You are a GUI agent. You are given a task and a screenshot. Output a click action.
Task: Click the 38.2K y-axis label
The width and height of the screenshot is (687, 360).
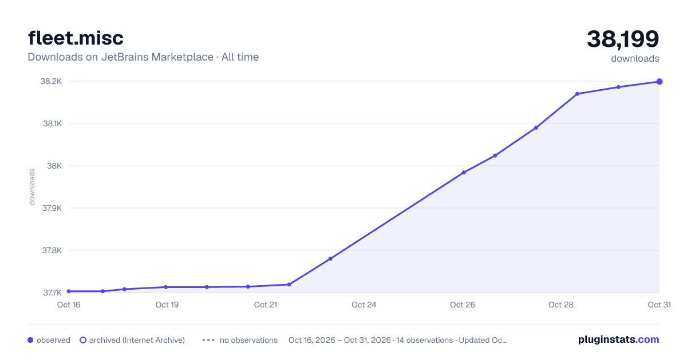(51, 81)
